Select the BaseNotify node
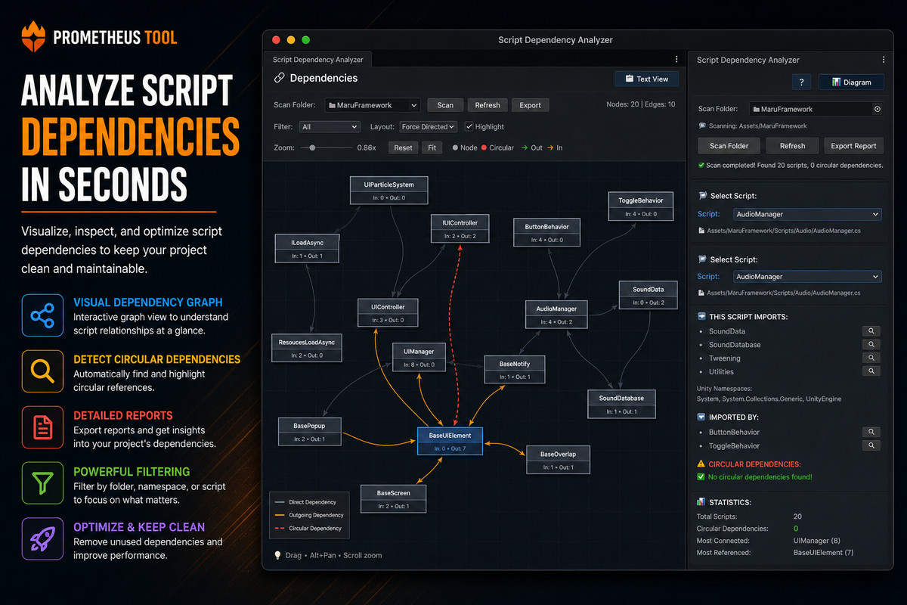Screen dimensions: 907x605 tap(515, 369)
